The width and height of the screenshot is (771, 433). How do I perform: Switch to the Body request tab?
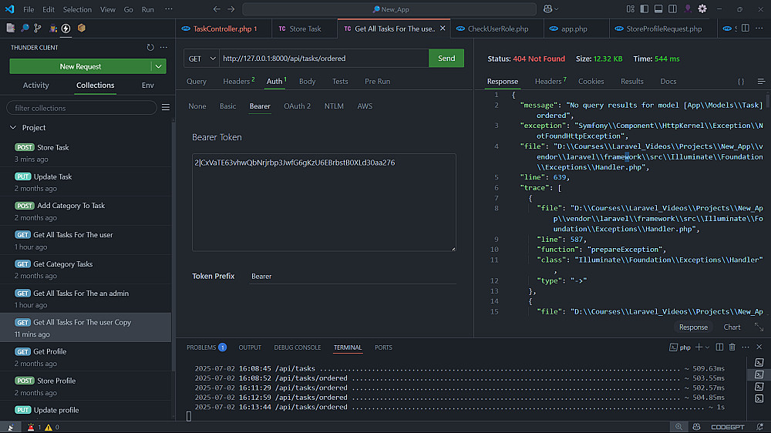(307, 82)
